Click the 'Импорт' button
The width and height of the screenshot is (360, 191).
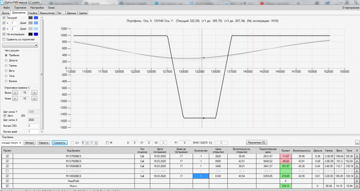click(x=30, y=143)
